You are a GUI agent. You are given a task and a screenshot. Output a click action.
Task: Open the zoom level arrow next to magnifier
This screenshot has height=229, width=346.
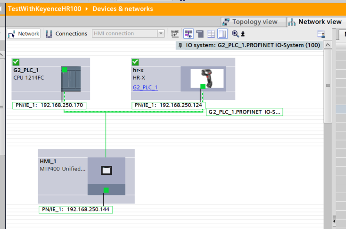(x=243, y=34)
